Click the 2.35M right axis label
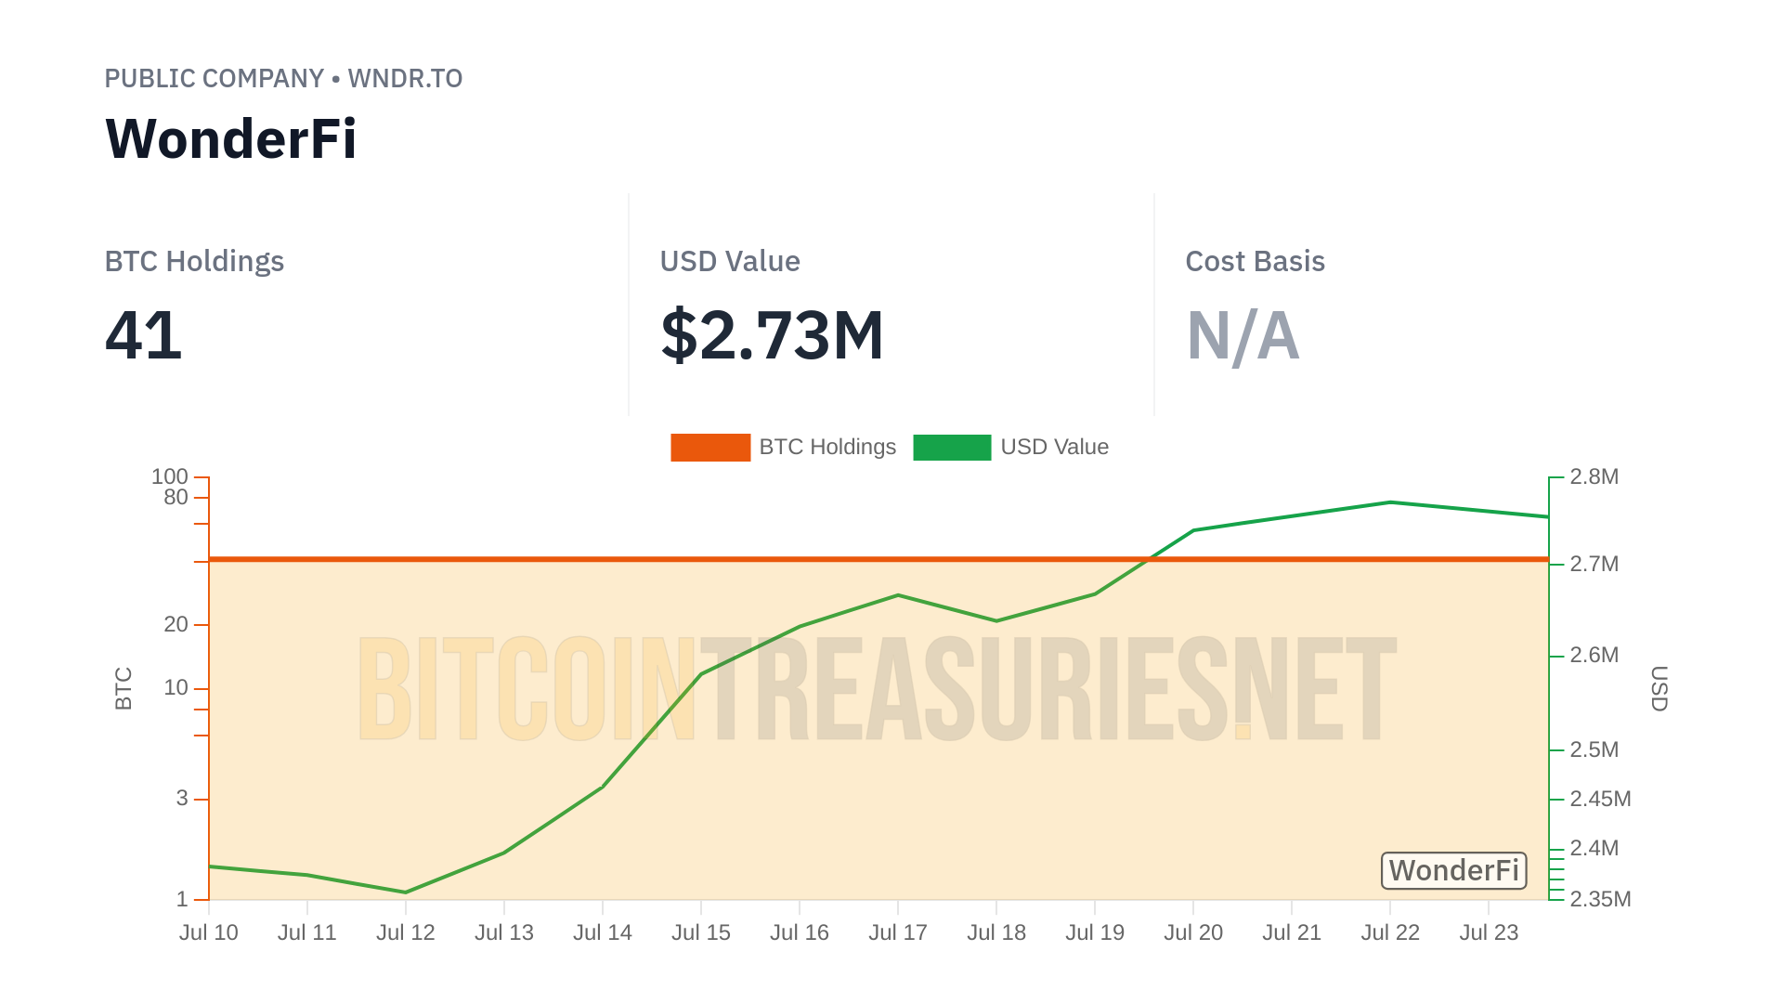 (1600, 899)
